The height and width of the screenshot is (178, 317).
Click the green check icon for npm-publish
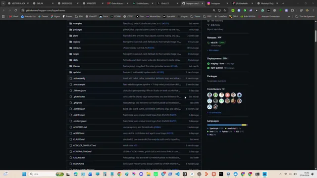pyautogui.click(x=209, y=68)
